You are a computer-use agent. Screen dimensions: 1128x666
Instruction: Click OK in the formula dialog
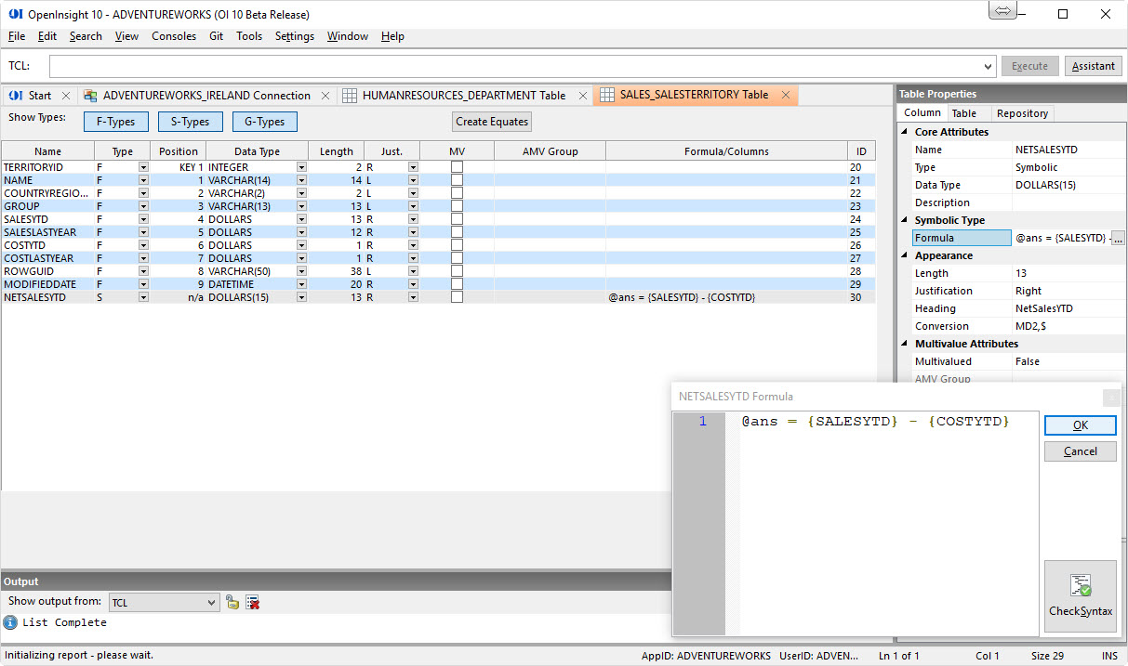click(x=1080, y=425)
